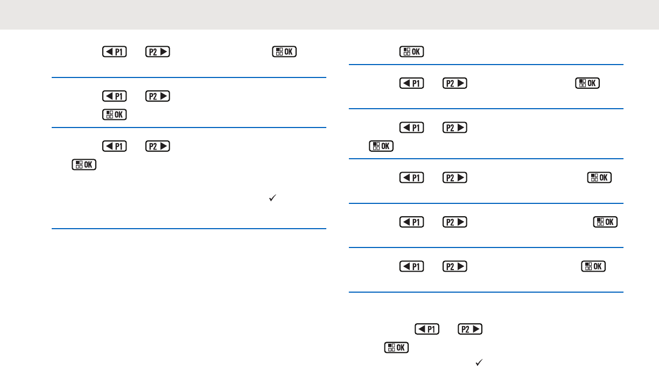This screenshot has height=368, width=659.
Task: Click the OK icon at left edge of third left step
Action: click(84, 165)
